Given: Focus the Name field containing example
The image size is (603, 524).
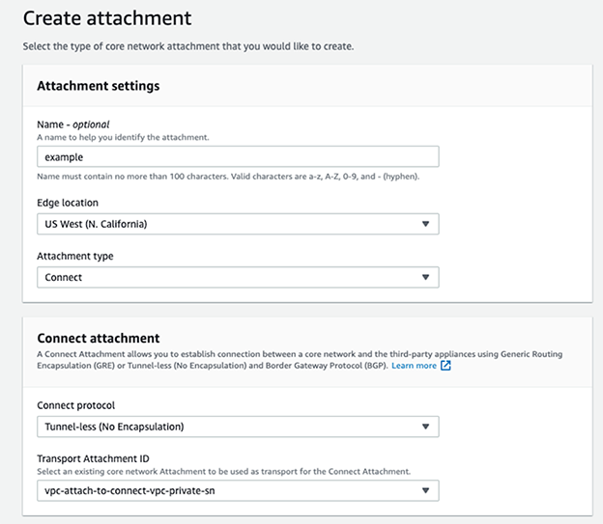Looking at the screenshot, I should (237, 156).
